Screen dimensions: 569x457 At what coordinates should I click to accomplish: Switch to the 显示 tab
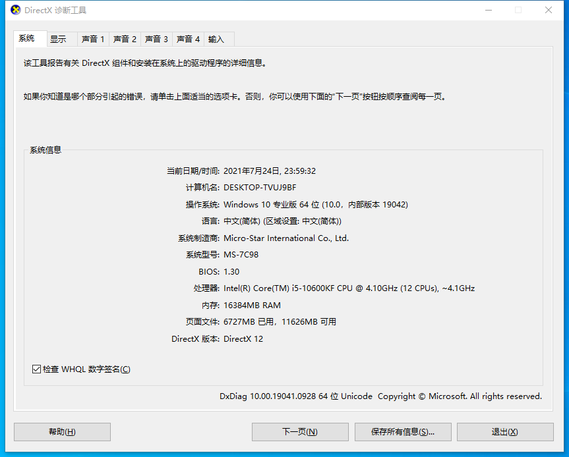click(62, 39)
